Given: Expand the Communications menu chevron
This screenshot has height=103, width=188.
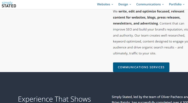Looking at the screenshot, I should [x=163, y=5].
